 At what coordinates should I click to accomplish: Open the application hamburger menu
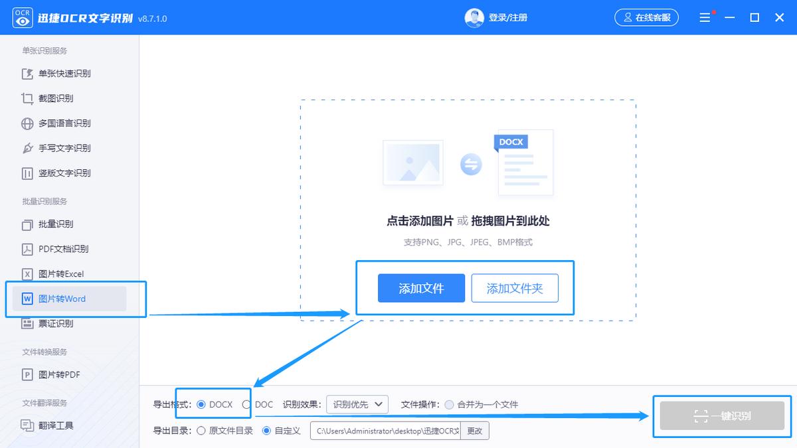point(705,18)
